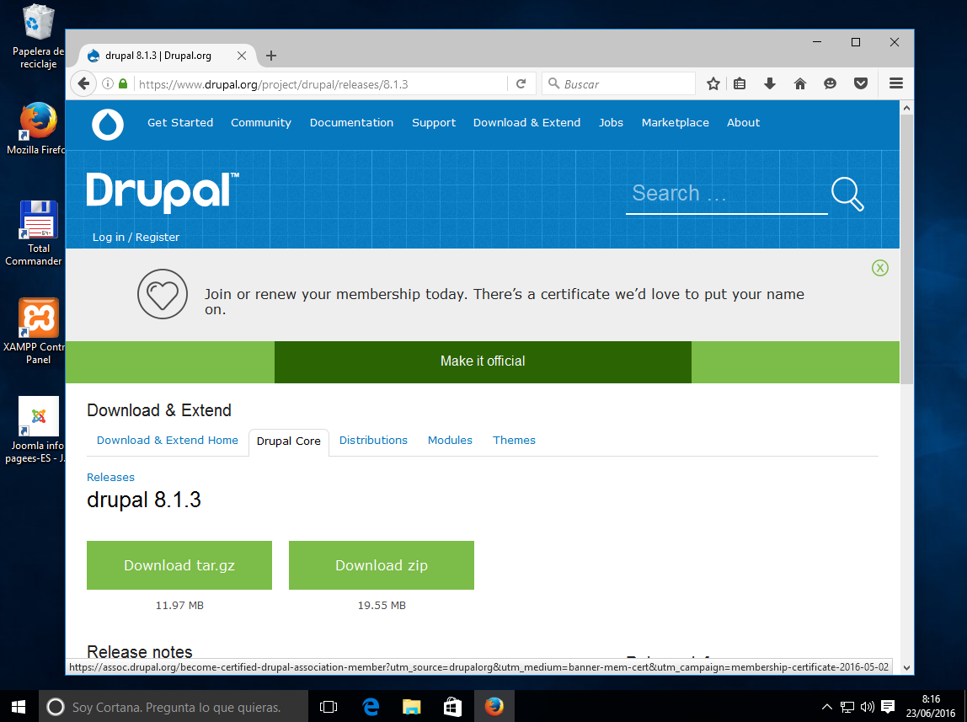This screenshot has height=722, width=967.
Task: Open a new tab with plus button
Action: click(x=270, y=56)
